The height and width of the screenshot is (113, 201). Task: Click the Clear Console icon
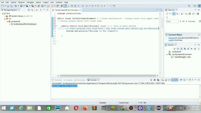coord(163,80)
